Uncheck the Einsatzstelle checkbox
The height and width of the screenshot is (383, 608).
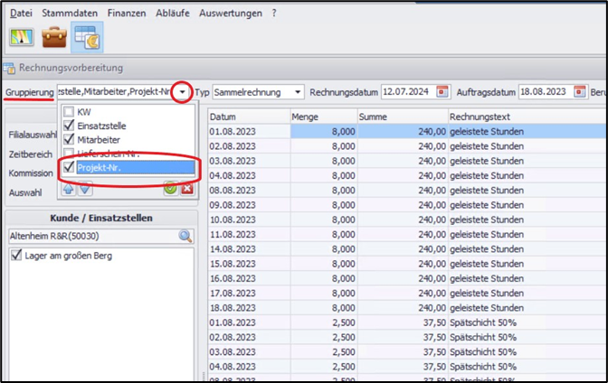[69, 126]
